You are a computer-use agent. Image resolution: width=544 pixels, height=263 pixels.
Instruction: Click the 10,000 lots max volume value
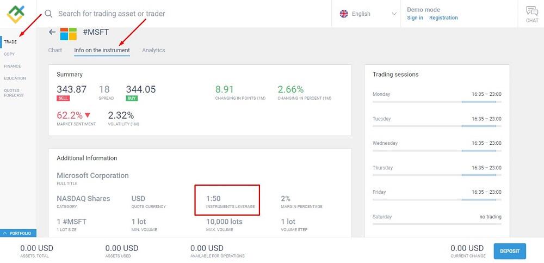224,221
